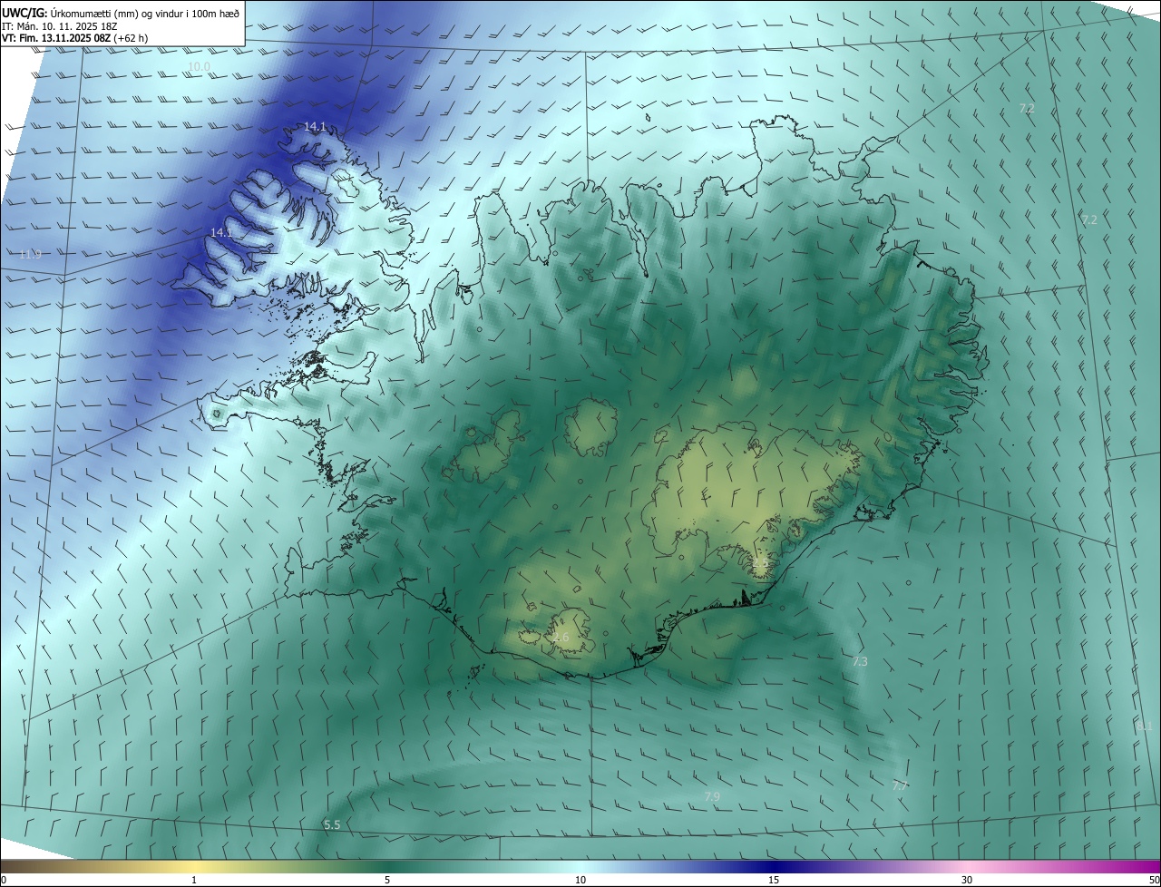Click the "0" tick on the color scale
The width and height of the screenshot is (1161, 887).
(x=4, y=880)
